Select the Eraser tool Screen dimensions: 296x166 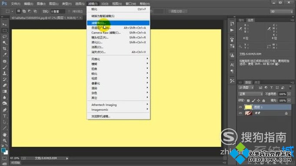4,86
